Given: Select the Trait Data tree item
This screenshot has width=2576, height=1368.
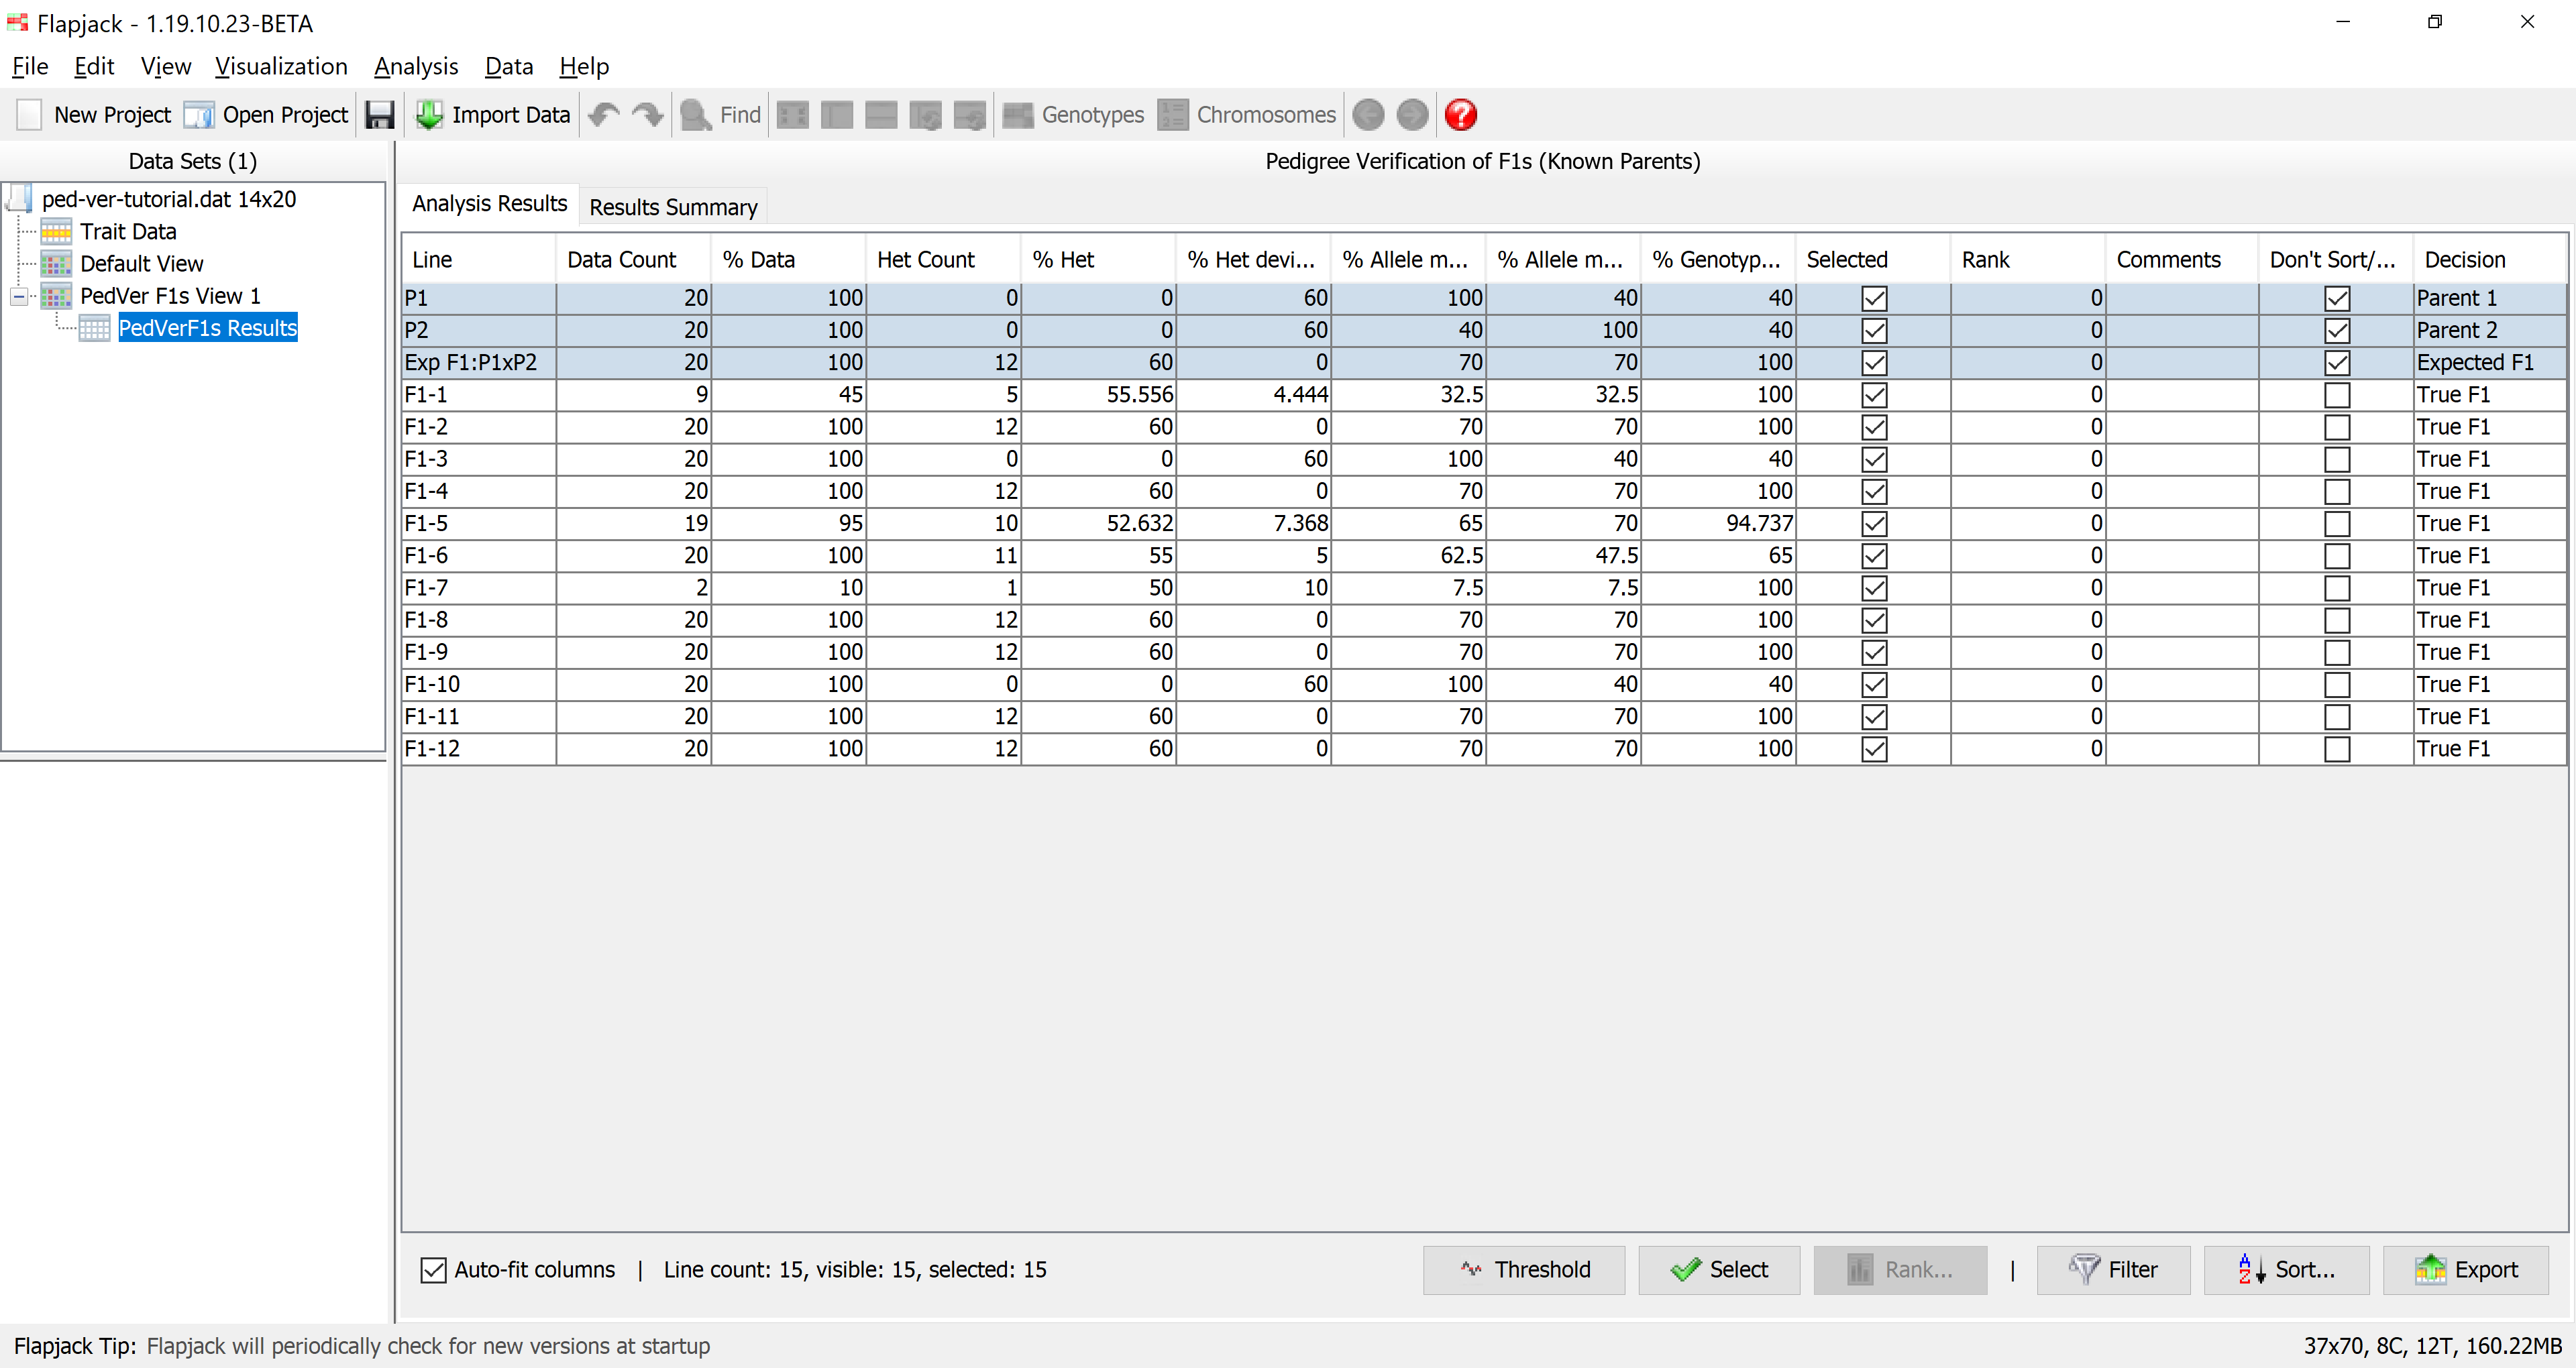Looking at the screenshot, I should [128, 231].
